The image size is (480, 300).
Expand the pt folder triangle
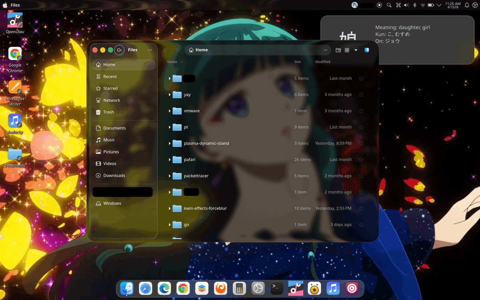tap(170, 127)
